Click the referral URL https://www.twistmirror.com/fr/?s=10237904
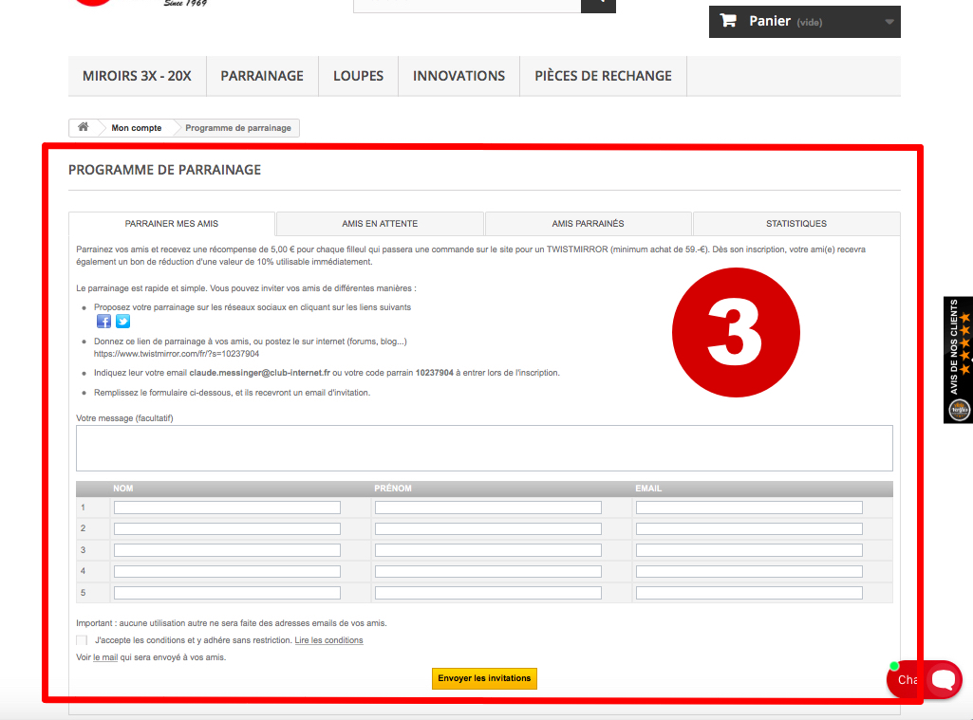 (x=177, y=354)
